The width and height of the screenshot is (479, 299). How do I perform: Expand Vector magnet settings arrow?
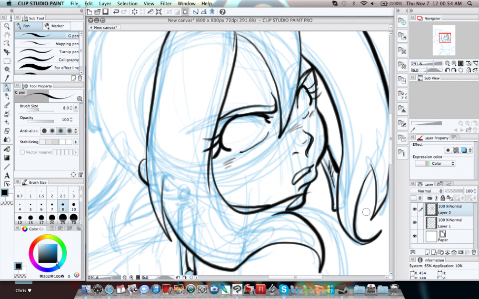pos(76,152)
